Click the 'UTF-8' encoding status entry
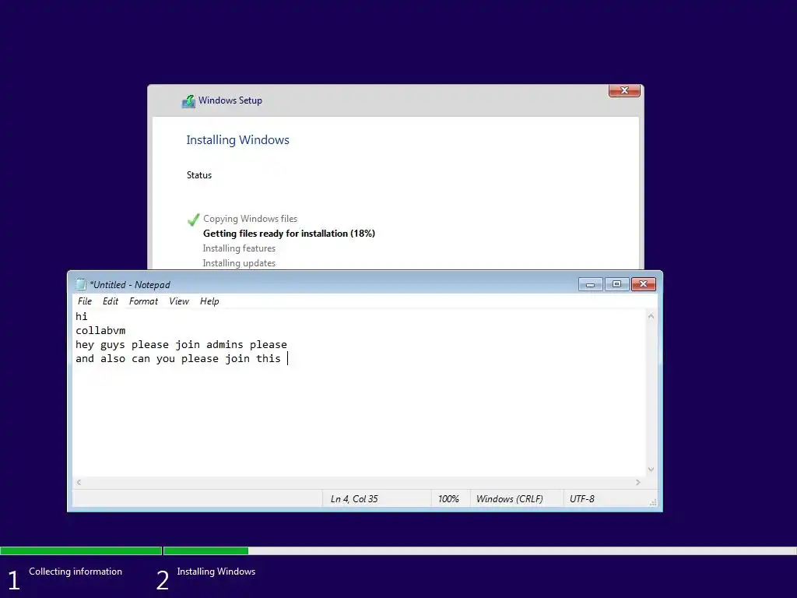The width and height of the screenshot is (797, 598). coord(582,499)
